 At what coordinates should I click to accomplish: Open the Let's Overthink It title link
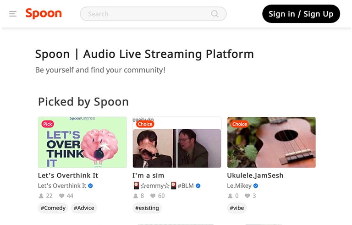[68, 176]
